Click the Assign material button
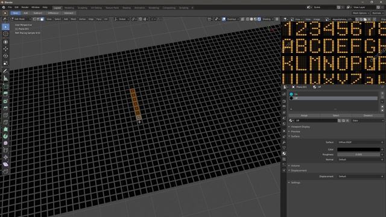 coord(304,115)
